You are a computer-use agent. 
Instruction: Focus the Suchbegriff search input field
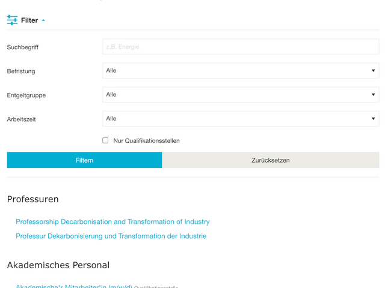pyautogui.click(x=241, y=47)
